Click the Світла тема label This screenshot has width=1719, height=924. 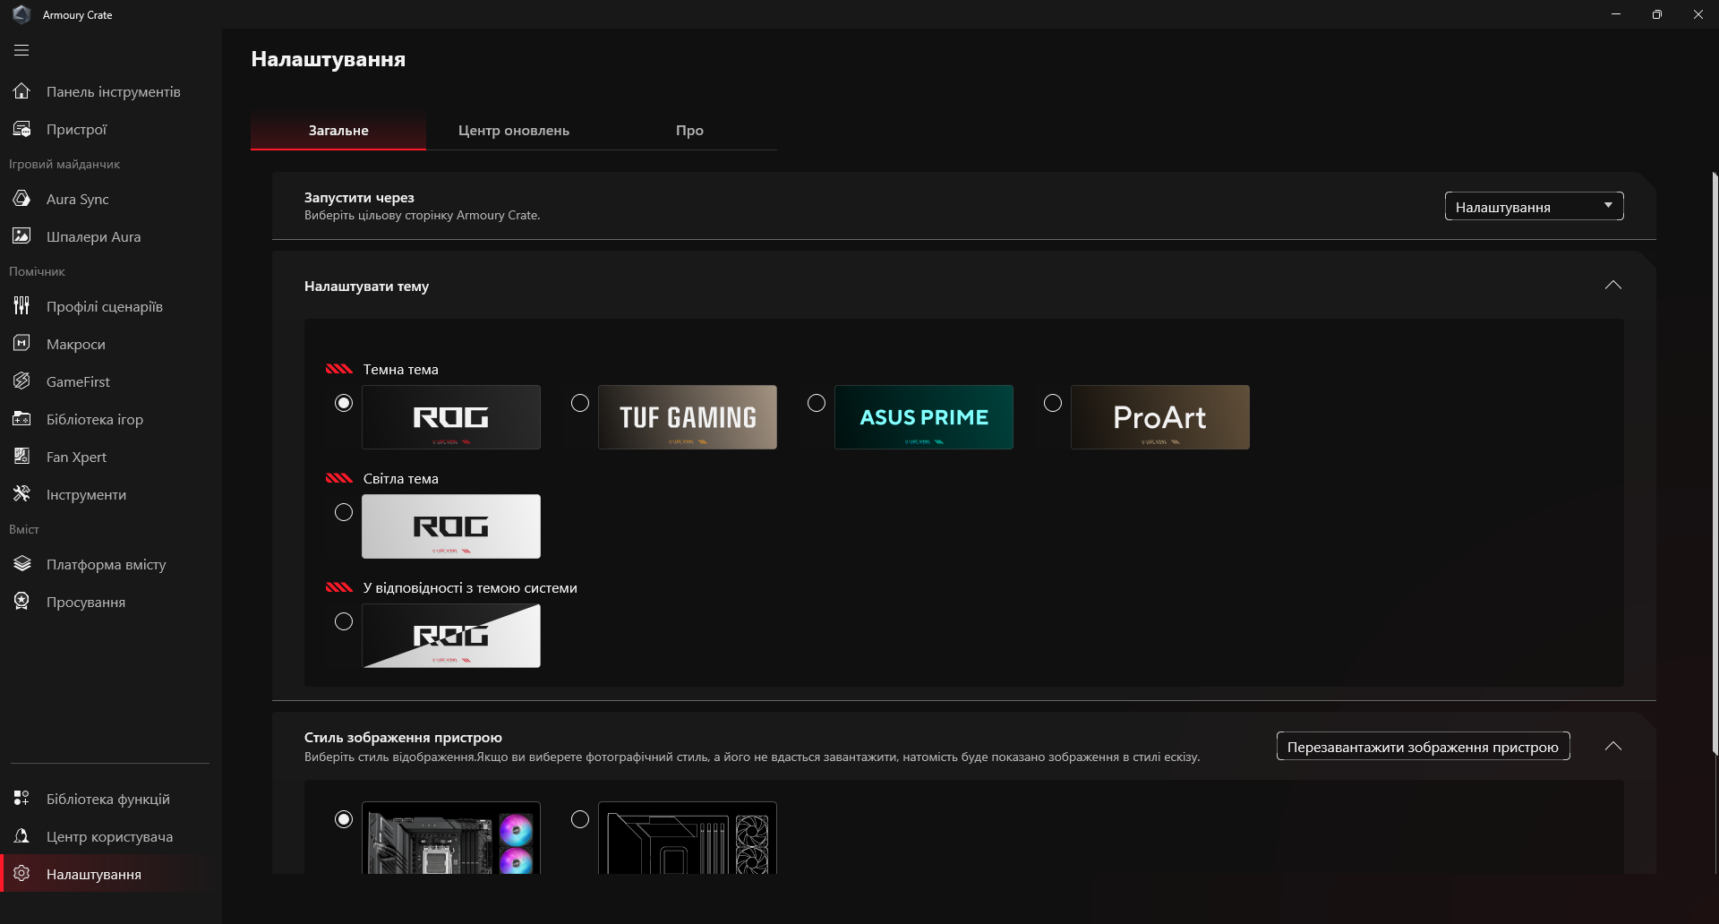click(400, 479)
